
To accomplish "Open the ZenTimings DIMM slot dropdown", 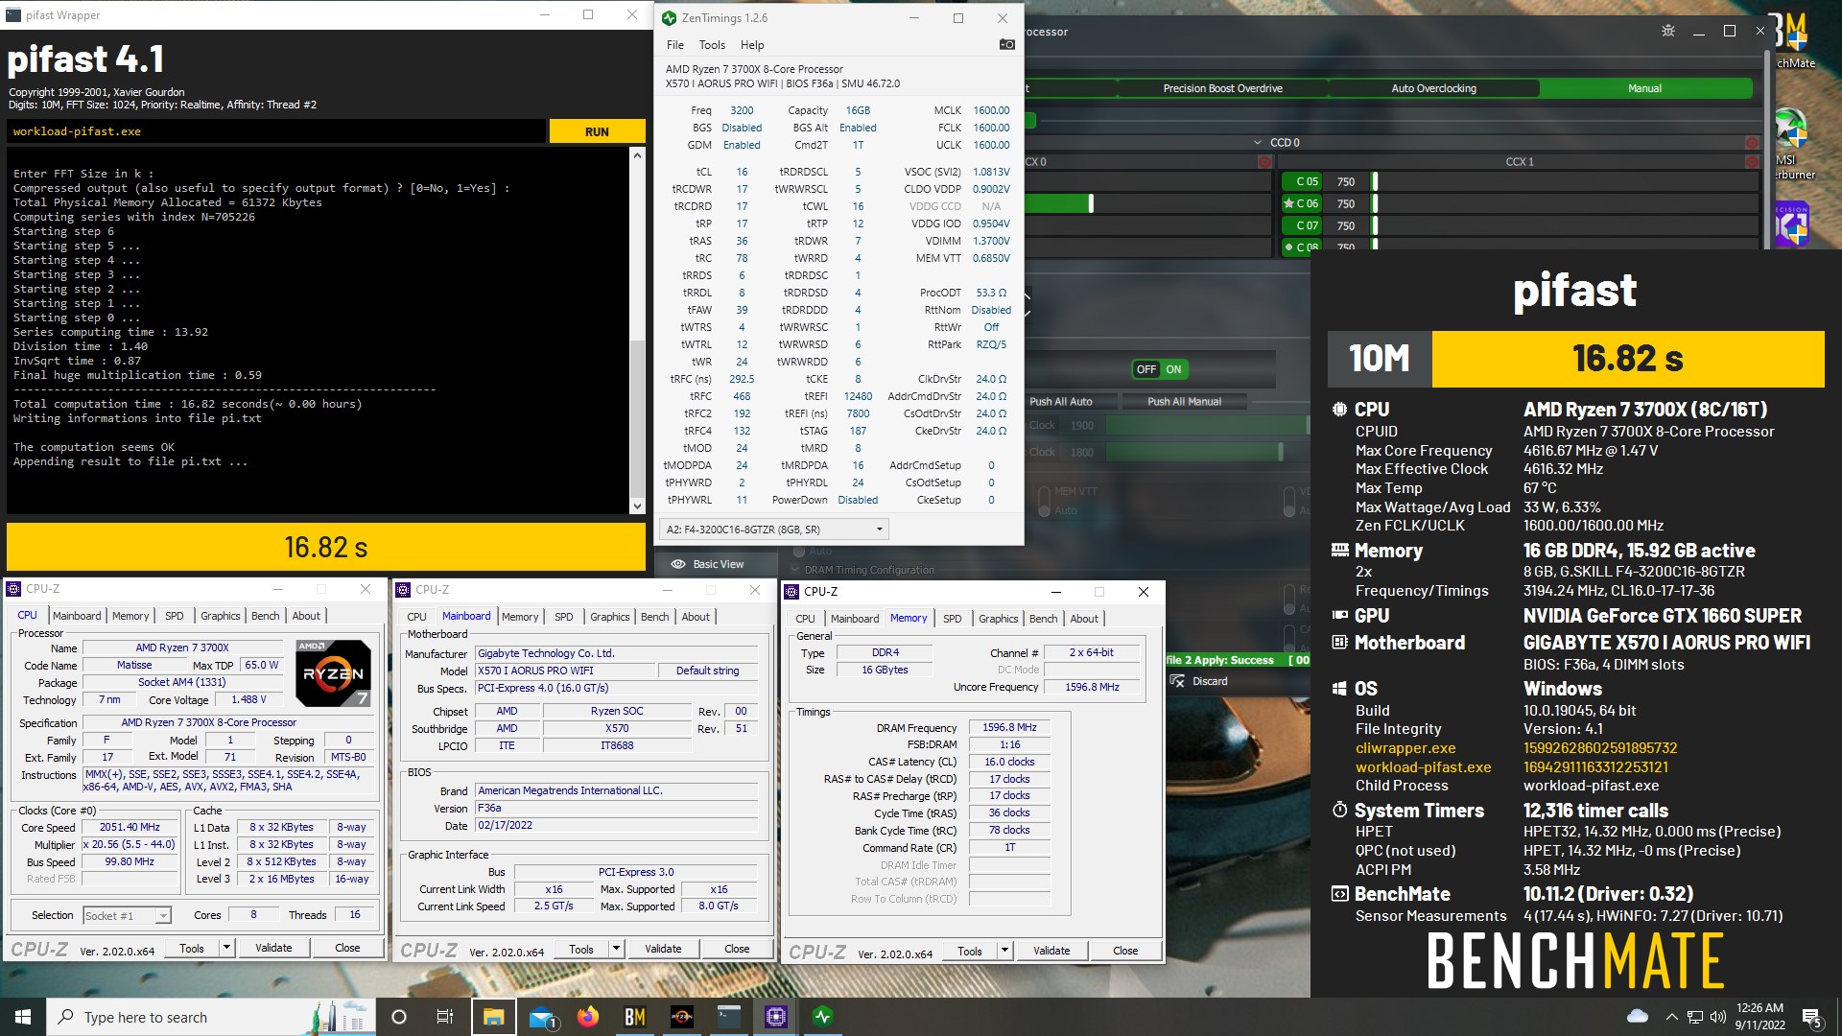I will [x=773, y=530].
